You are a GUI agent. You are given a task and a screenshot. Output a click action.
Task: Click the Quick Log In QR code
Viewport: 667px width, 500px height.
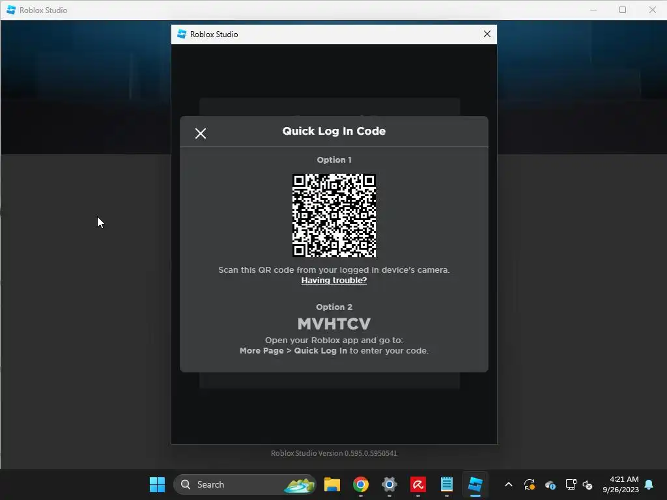click(x=334, y=215)
